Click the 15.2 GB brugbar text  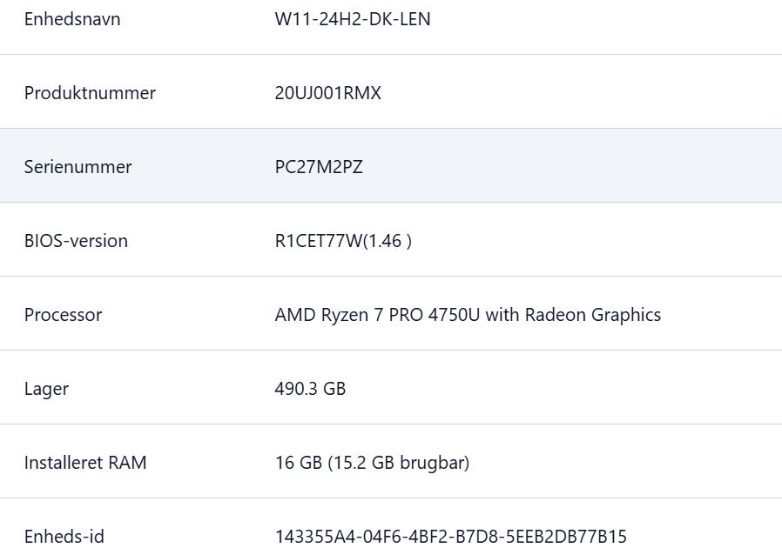point(399,463)
